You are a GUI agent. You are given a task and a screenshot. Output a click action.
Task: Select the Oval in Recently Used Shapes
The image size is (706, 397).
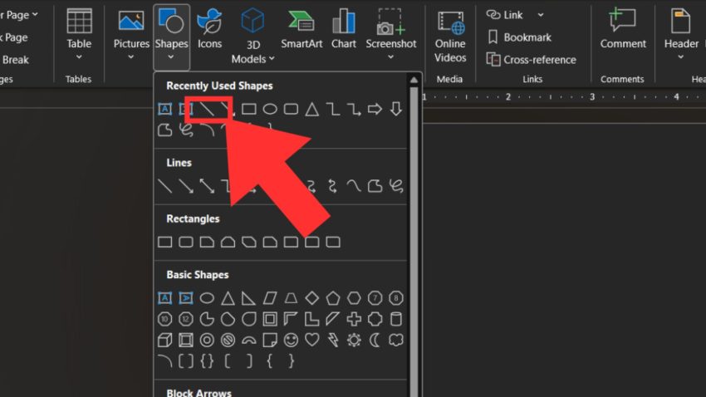(x=270, y=109)
